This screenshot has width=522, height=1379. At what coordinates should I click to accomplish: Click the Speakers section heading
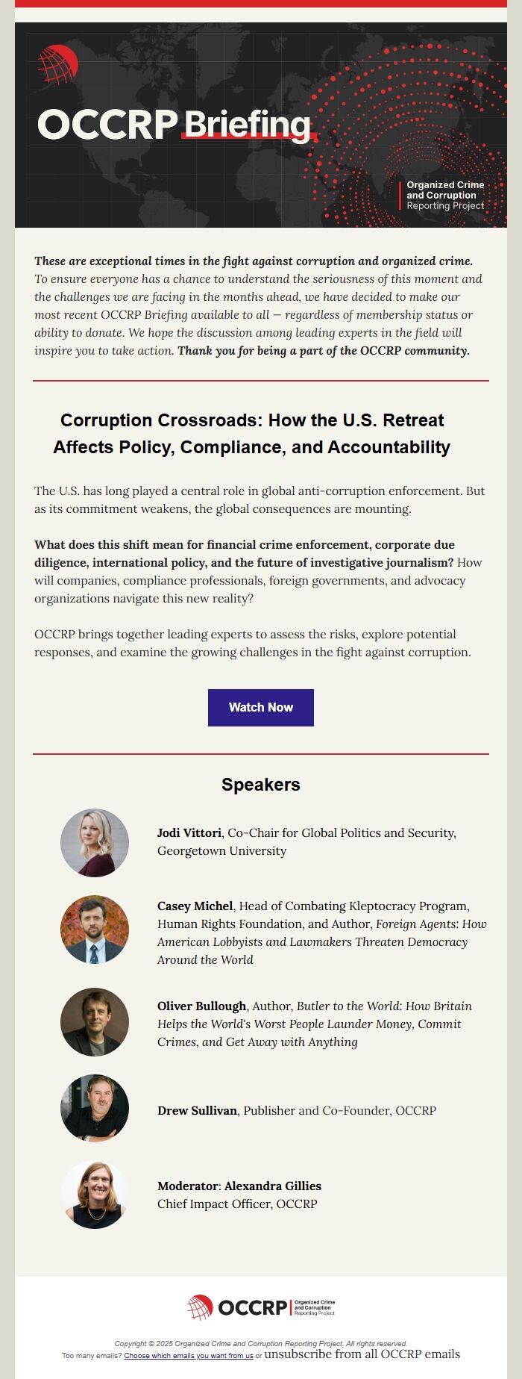coord(261,785)
